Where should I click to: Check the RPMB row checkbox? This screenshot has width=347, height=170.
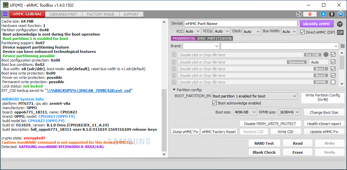click(333, 82)
